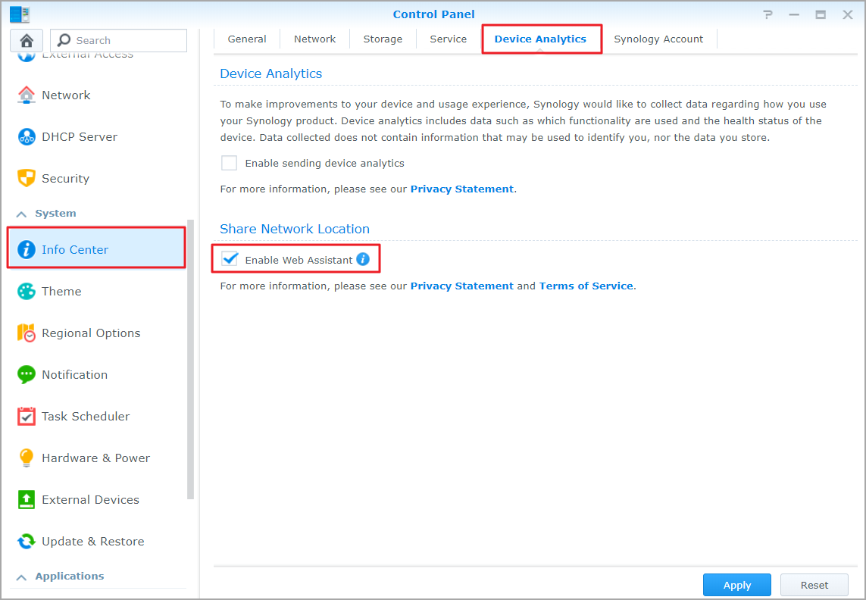
Task: Select the Device Analytics tab
Action: click(x=541, y=39)
